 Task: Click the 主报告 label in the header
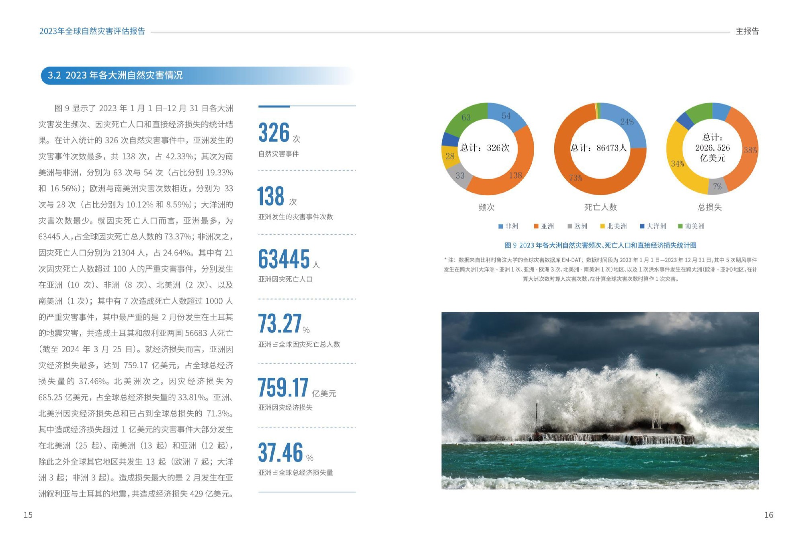coord(747,31)
